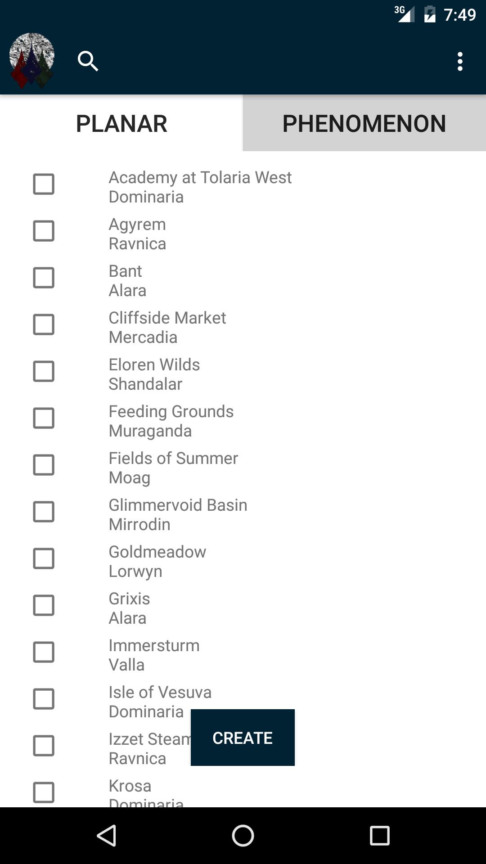Tick the Agyrem Ravnica checkbox
486x864 pixels.
(x=44, y=231)
